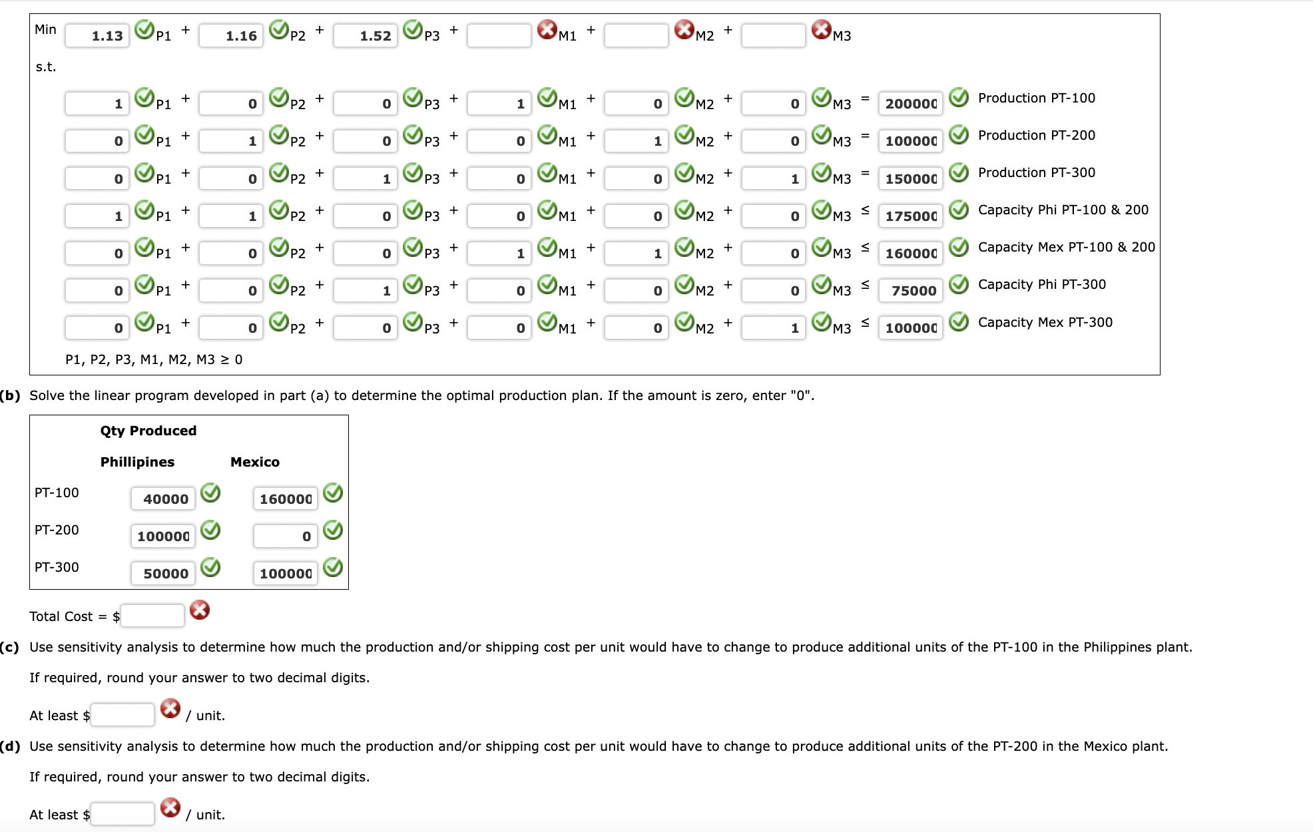The height and width of the screenshot is (832, 1313).
Task: Click green checkmark next to 1.13 P1 coefficient
Action: click(x=144, y=29)
